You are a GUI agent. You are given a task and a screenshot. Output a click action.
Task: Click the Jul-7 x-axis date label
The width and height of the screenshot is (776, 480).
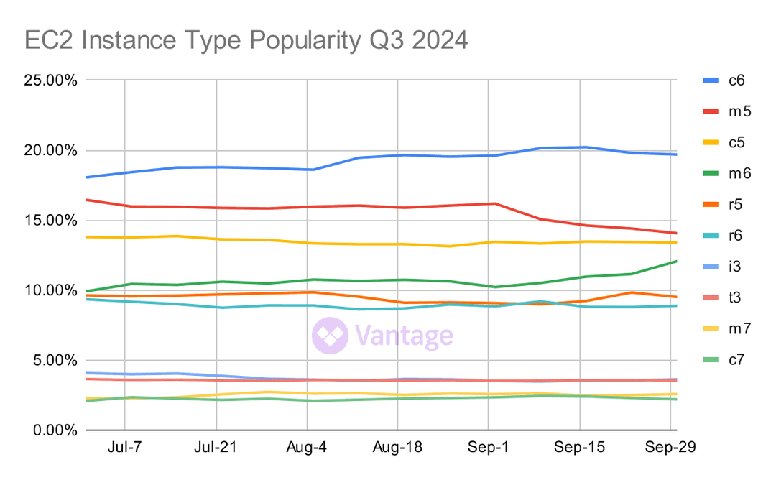(x=125, y=448)
